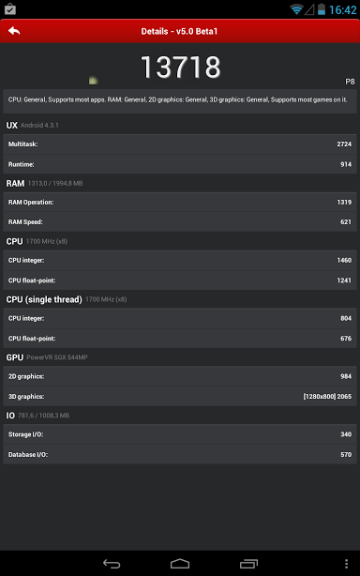The width and height of the screenshot is (360, 576).
Task: Tap the clock showing 16:42
Action: pos(343,9)
